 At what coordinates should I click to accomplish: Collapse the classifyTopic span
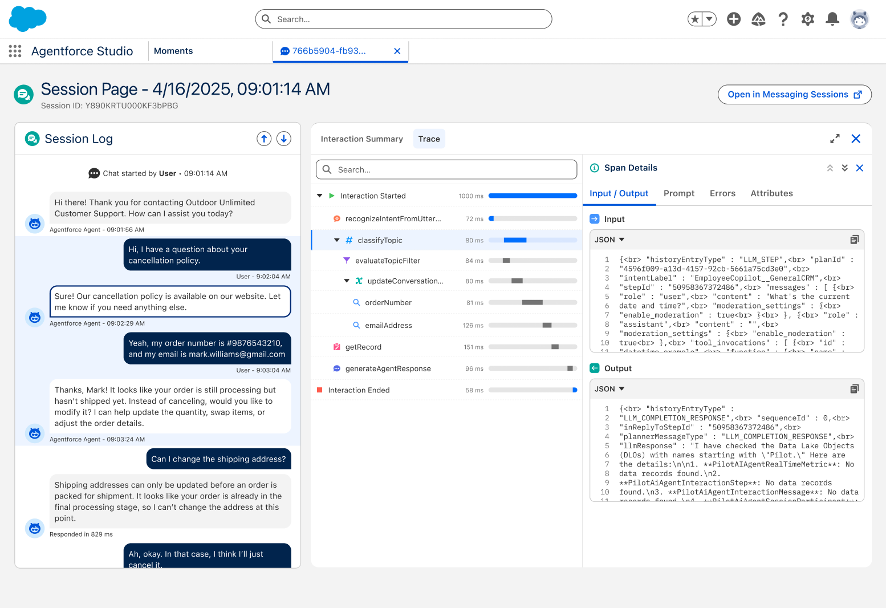[336, 240]
